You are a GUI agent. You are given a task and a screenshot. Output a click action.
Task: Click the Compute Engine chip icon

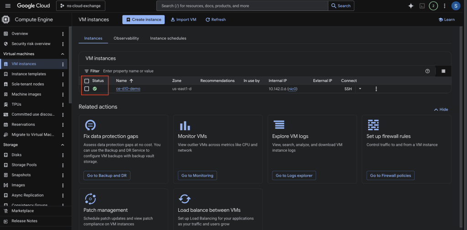[5, 20]
